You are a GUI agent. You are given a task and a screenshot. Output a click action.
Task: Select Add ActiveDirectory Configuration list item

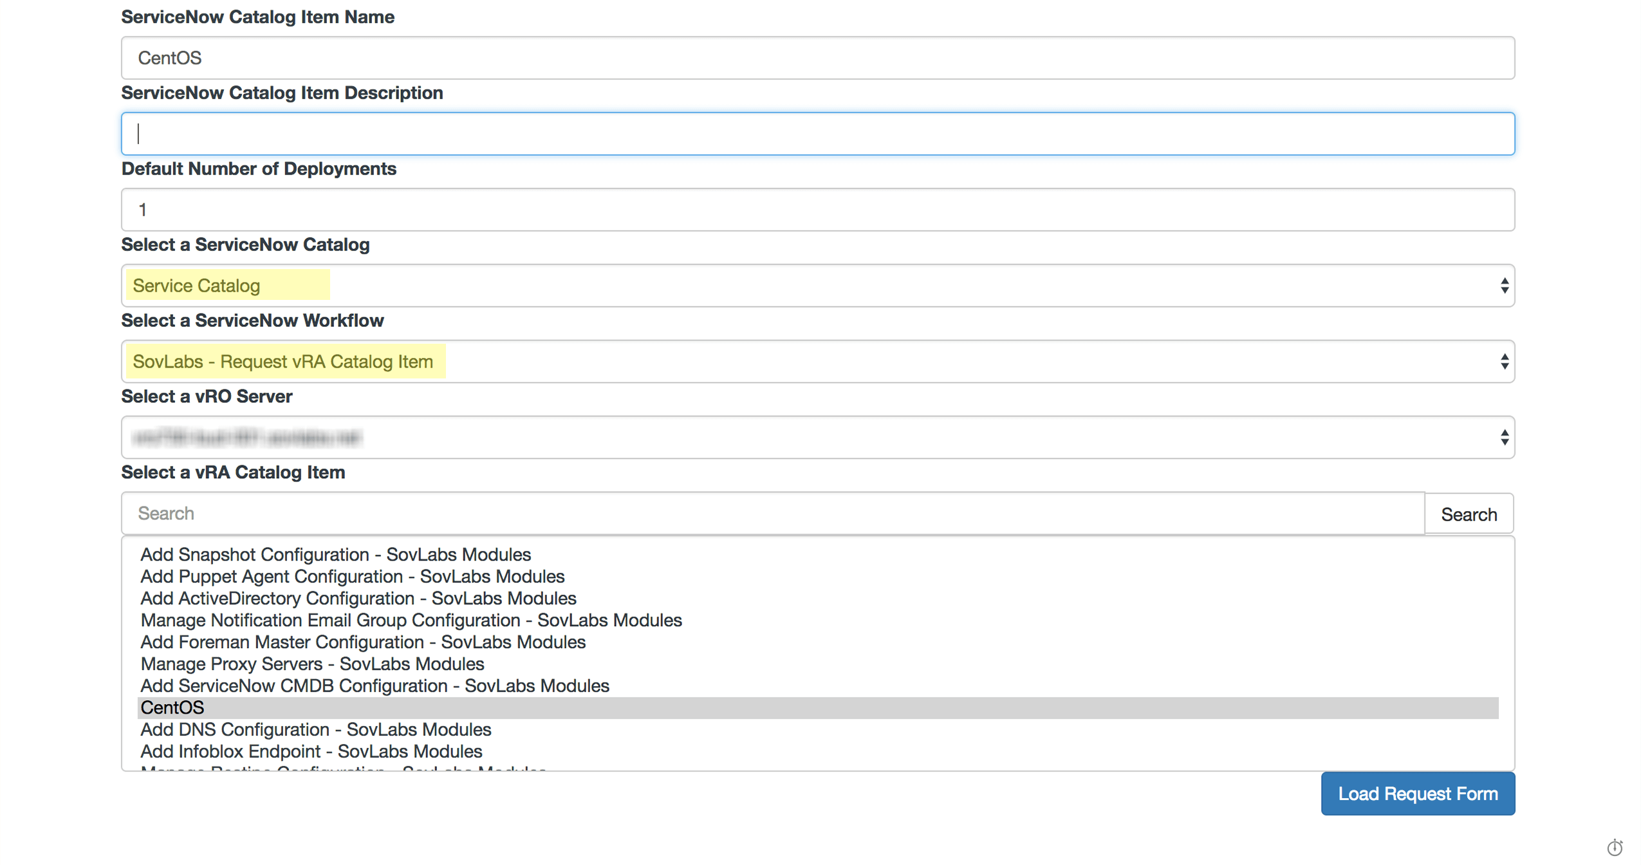[358, 598]
